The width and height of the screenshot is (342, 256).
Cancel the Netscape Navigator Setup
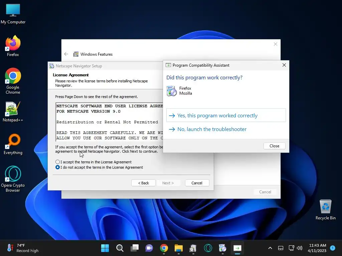click(197, 183)
